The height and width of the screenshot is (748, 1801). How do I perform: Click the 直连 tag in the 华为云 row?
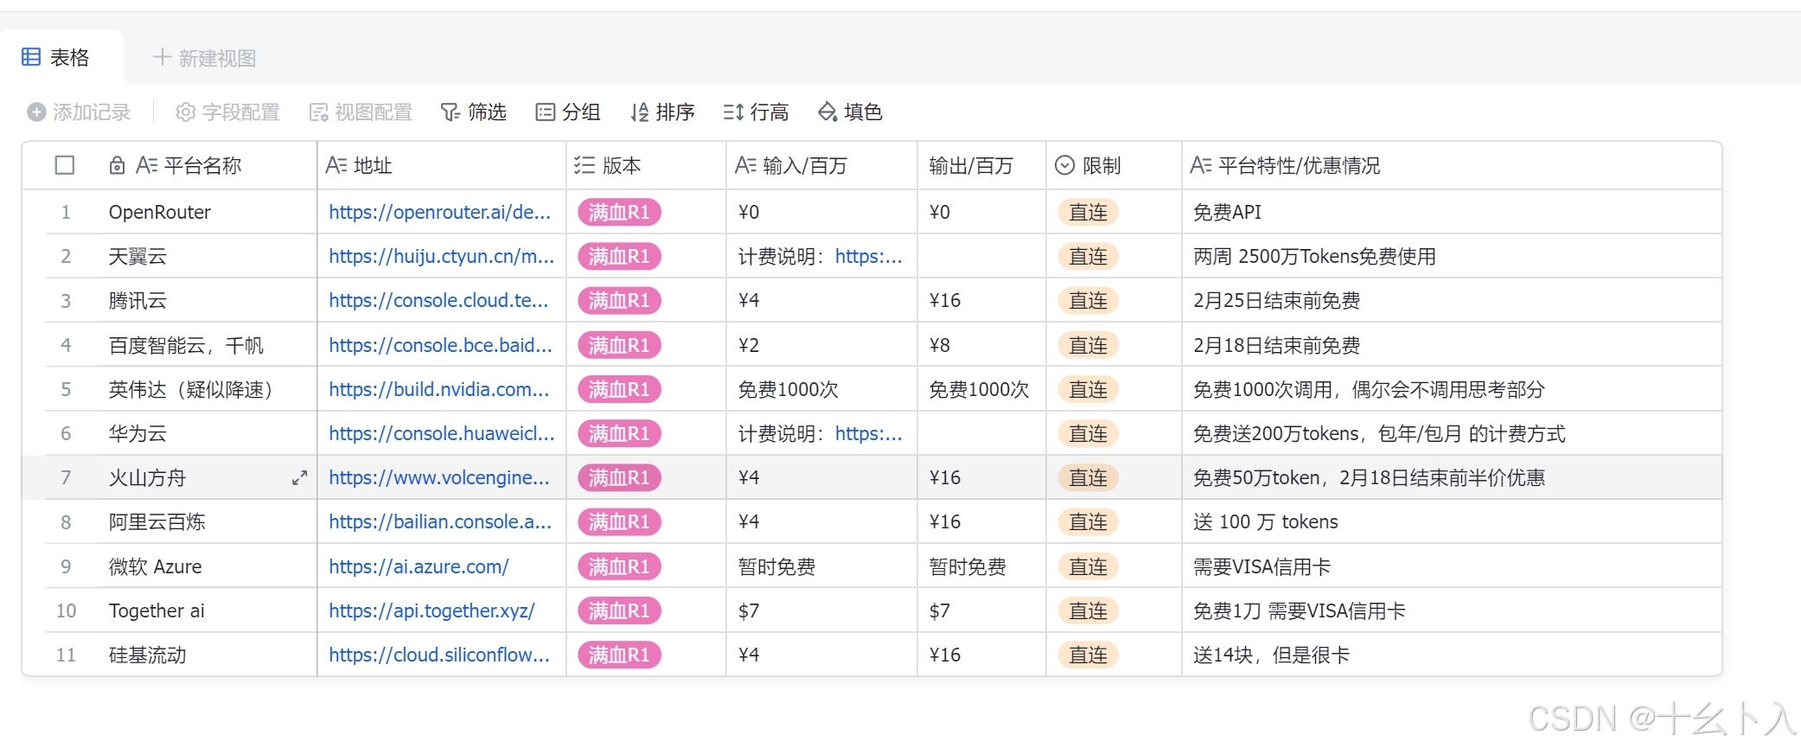1088,434
